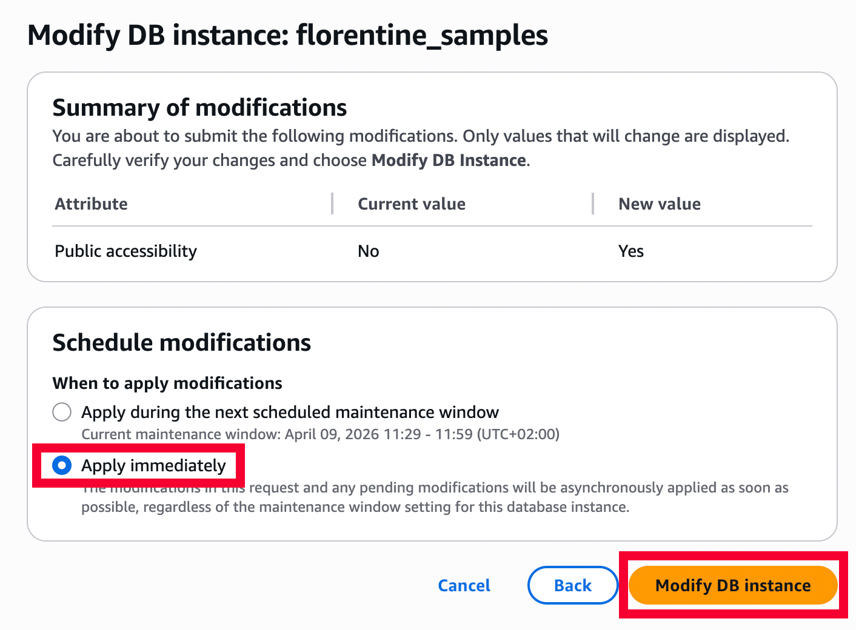The width and height of the screenshot is (856, 630).
Task: Select the Apply immediately radio option
Action: (62, 465)
